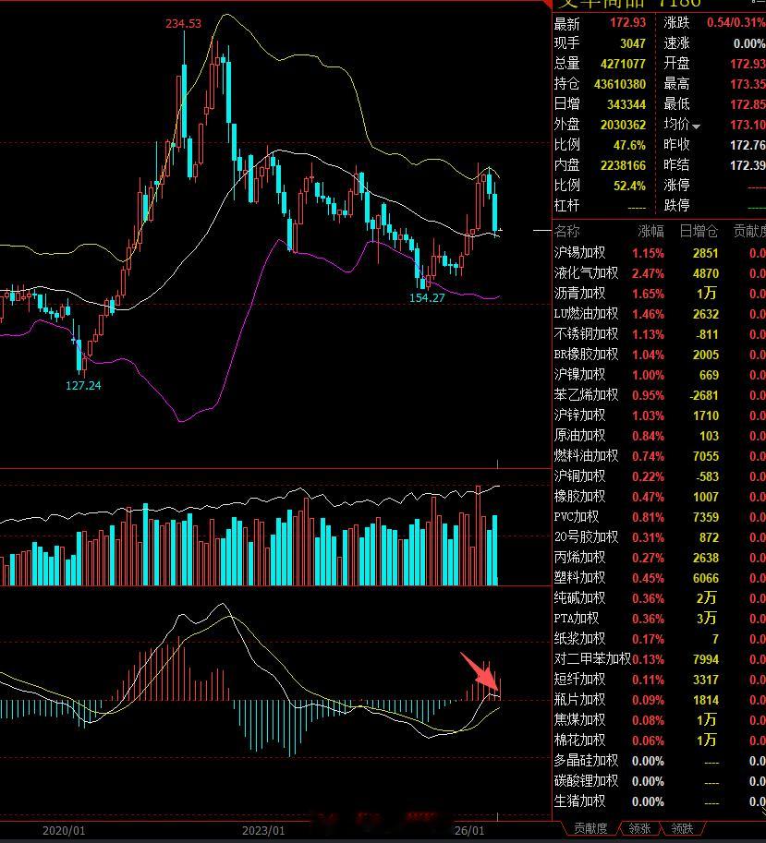The image size is (766, 843).
Task: Click the 2020/01 date axis label
Action: [64, 831]
